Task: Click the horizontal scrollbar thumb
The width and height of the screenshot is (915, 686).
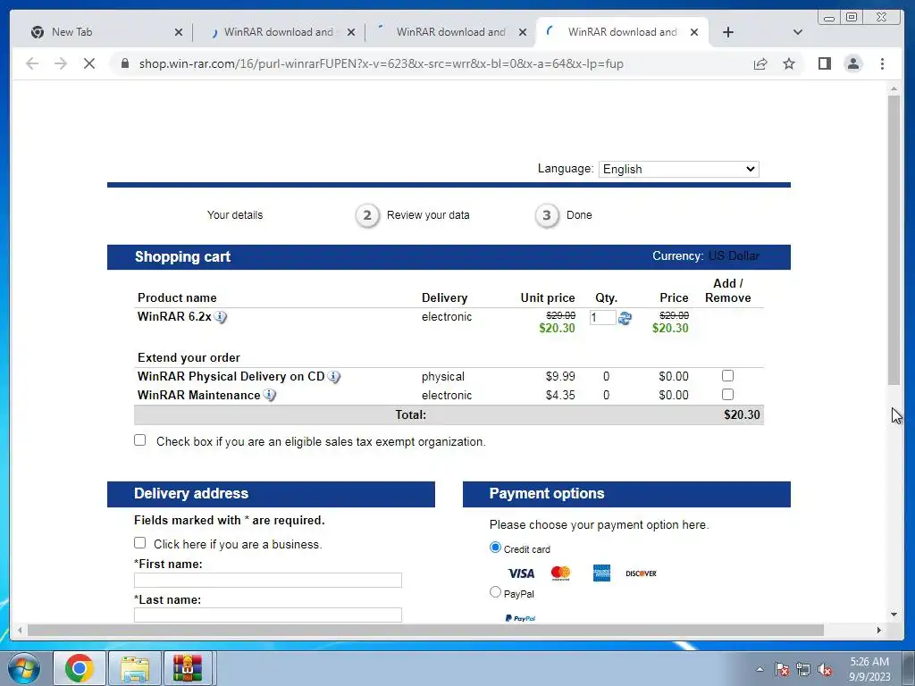Action: click(x=425, y=630)
